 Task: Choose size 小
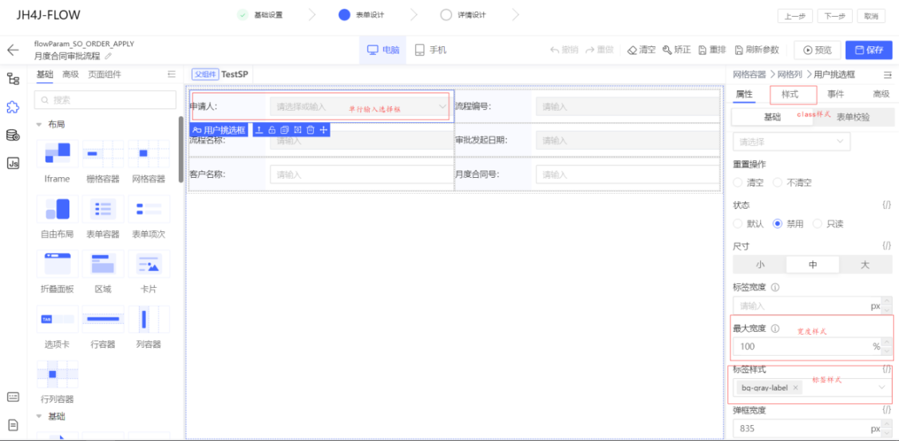point(759,265)
